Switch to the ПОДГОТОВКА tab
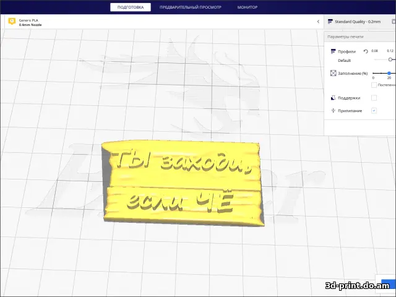 [131, 7]
